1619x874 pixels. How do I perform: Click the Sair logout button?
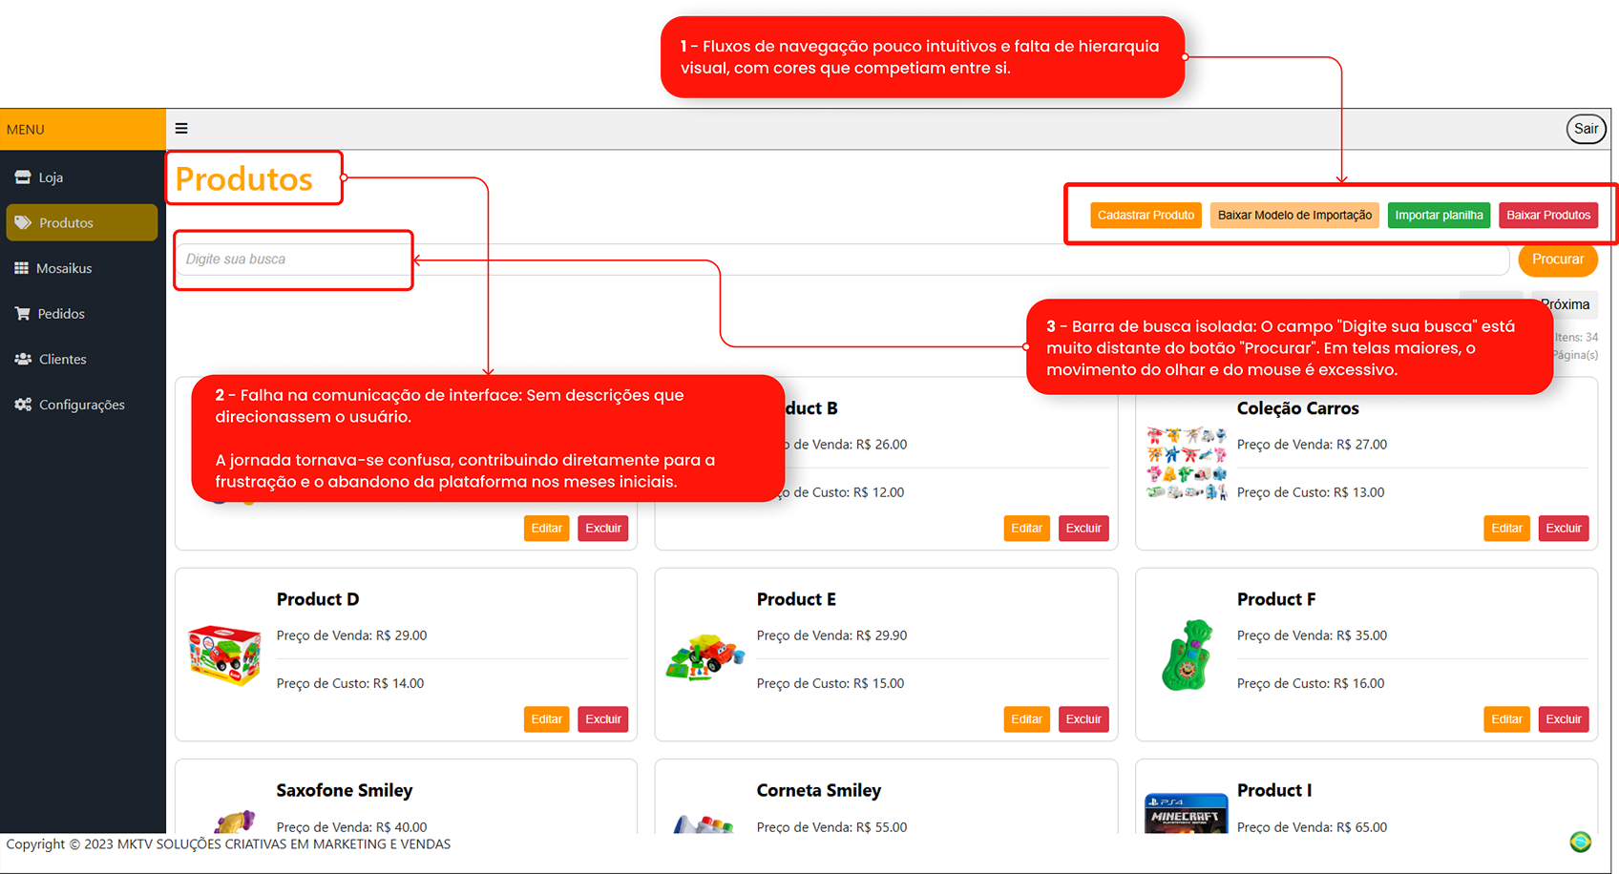point(1587,129)
